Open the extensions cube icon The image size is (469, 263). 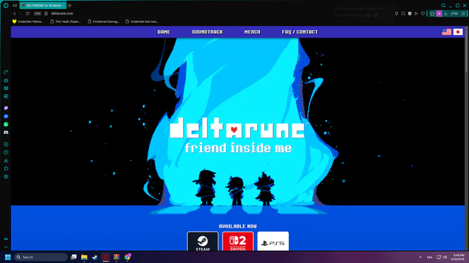point(433,14)
